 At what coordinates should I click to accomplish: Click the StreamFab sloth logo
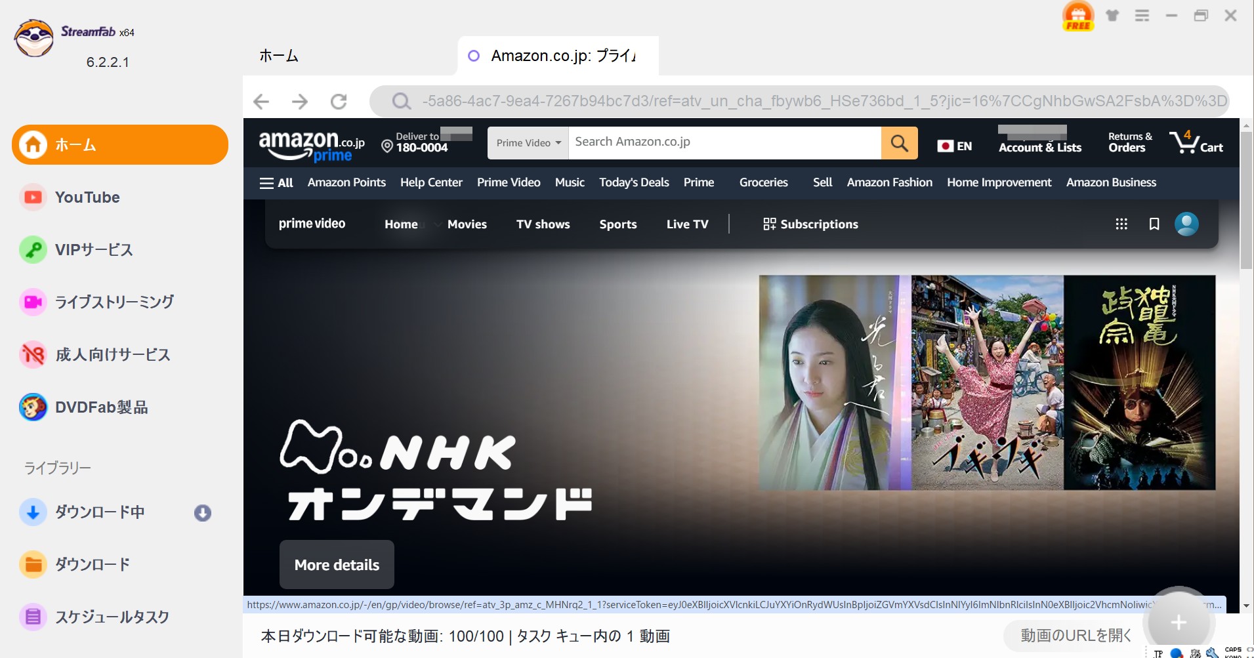(34, 38)
